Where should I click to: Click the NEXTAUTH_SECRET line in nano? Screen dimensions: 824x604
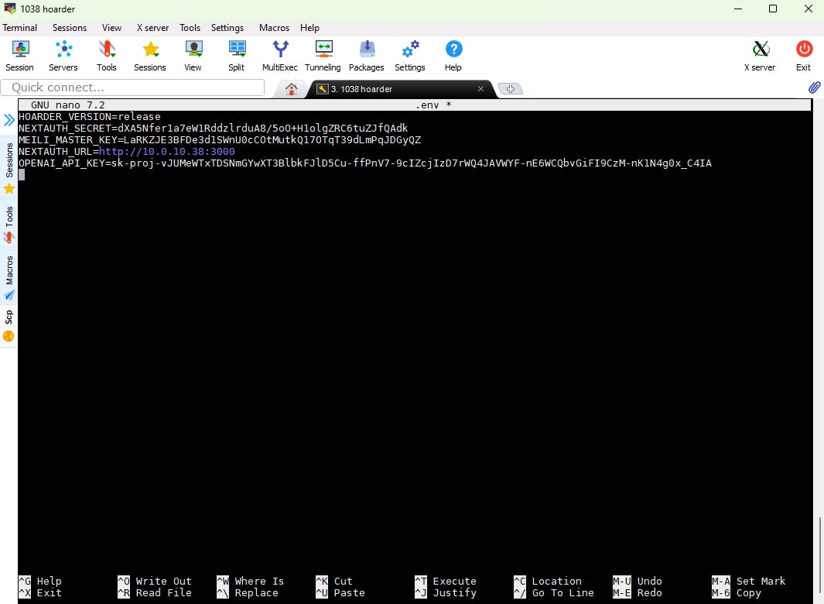(x=213, y=129)
